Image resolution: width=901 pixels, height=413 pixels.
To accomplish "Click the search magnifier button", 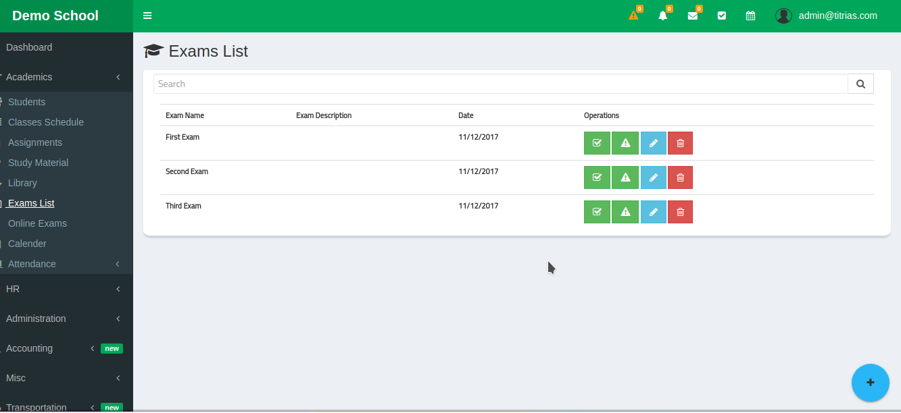I will (860, 84).
